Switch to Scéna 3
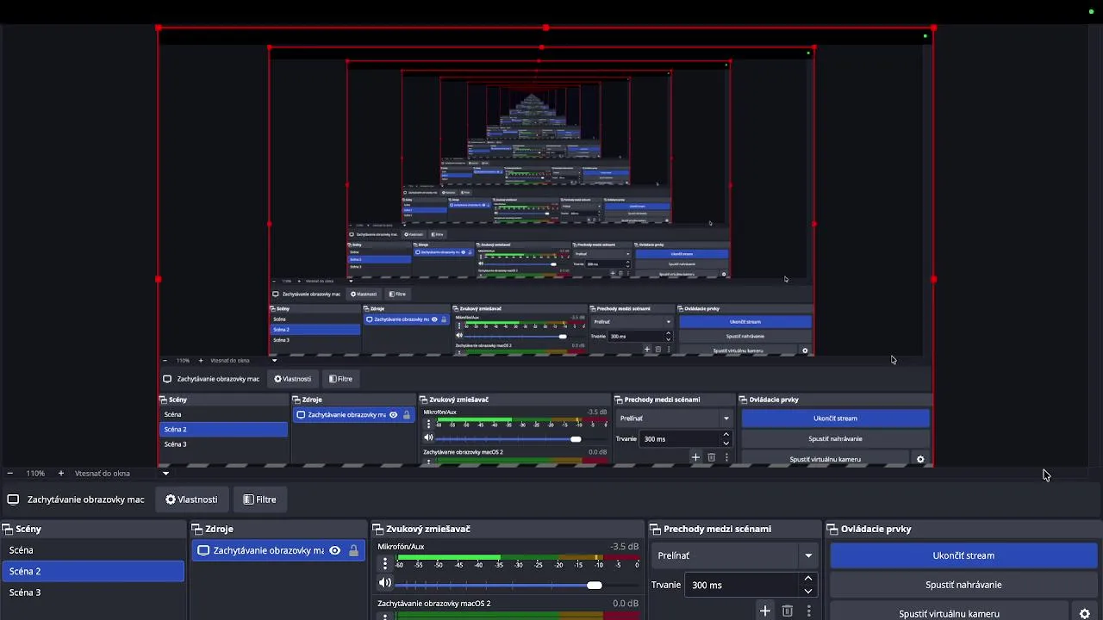 tap(93, 592)
